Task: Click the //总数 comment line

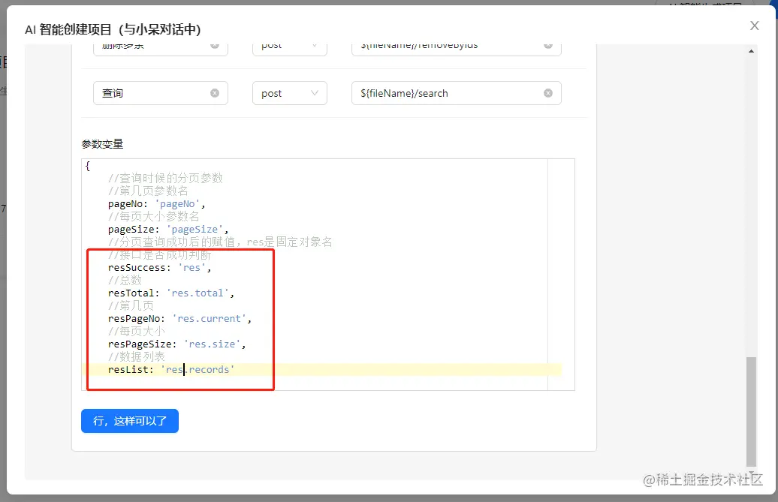Action: (x=125, y=281)
